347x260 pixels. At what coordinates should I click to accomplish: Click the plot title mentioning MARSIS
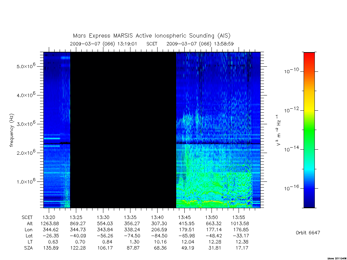151,36
